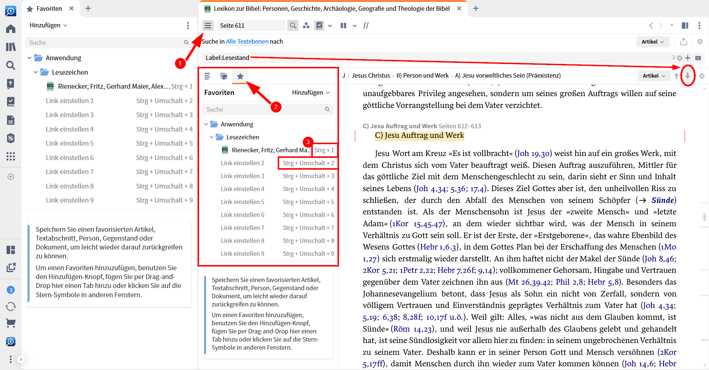This screenshot has width=709, height=370.
Task: Click the export share icon in the search bar
Action: 684,42
